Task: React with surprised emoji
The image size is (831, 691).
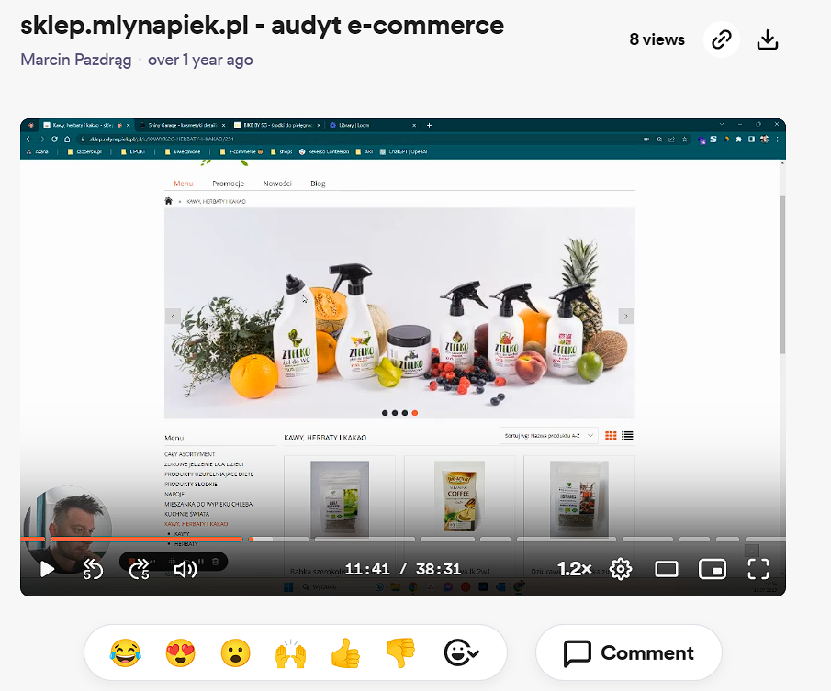Action: tap(235, 652)
